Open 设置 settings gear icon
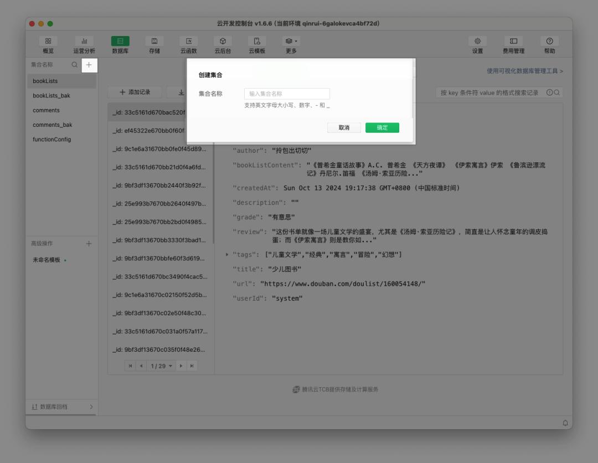The image size is (598, 463). (x=477, y=45)
